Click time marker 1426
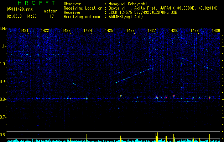224x142 pixels. click(x=130, y=31)
